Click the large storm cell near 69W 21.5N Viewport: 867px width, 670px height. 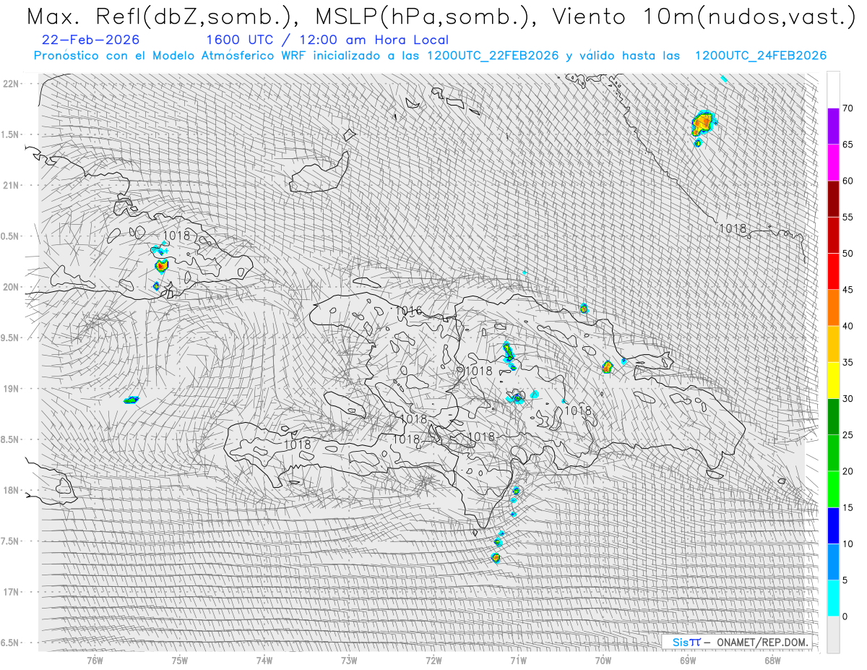(x=702, y=124)
